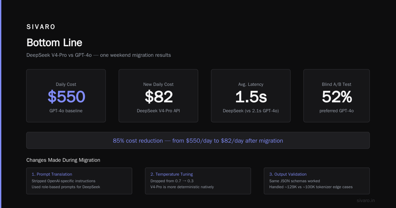
Task: Click the 'DeepSeek V4-Pro API' caption
Action: [x=158, y=111]
